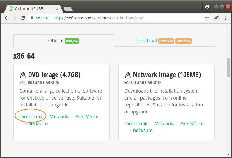
Task: Click the 'For CD and USB stick' subtitle
Action: coord(143,82)
